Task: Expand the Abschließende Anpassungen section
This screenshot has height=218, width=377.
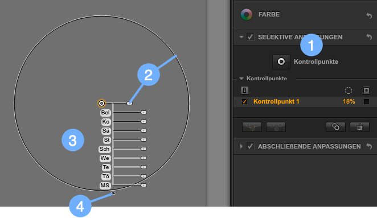Action: pyautogui.click(x=241, y=146)
